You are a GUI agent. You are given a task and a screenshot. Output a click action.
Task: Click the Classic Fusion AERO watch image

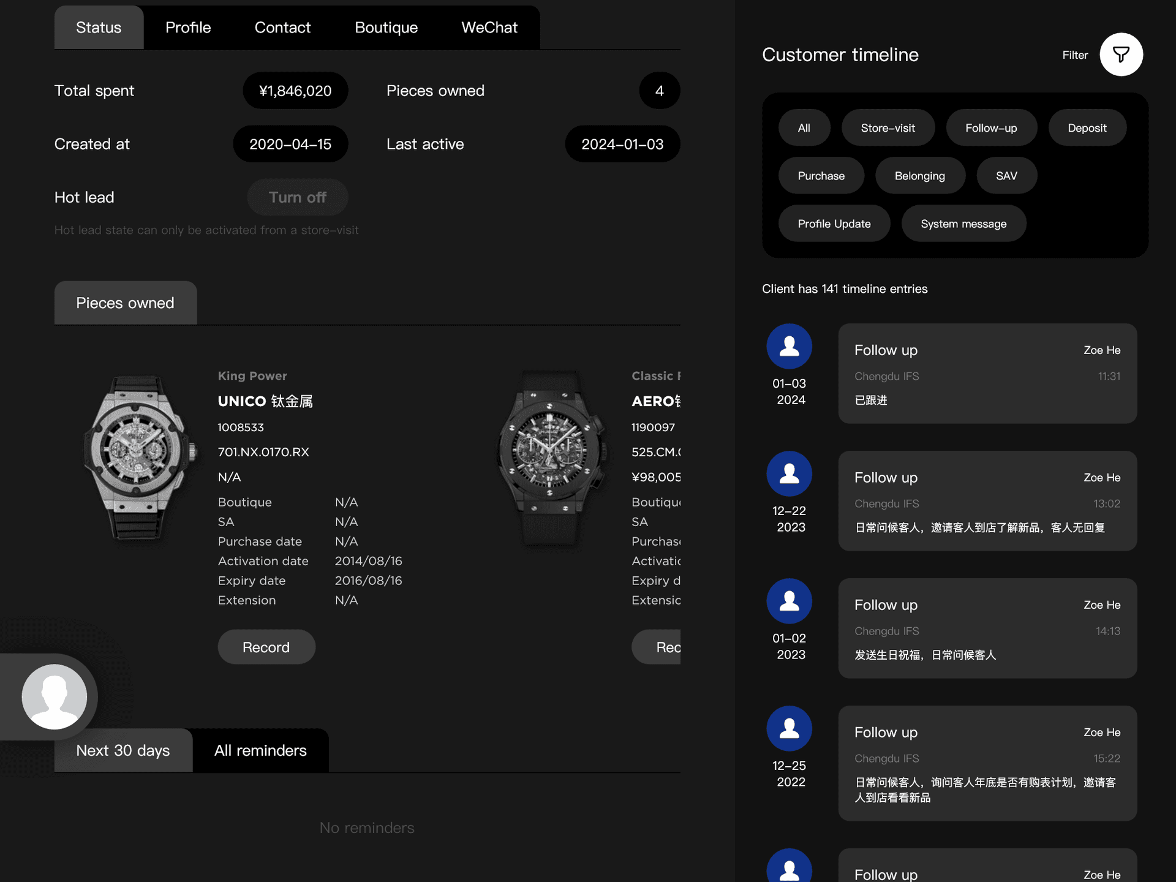(551, 458)
